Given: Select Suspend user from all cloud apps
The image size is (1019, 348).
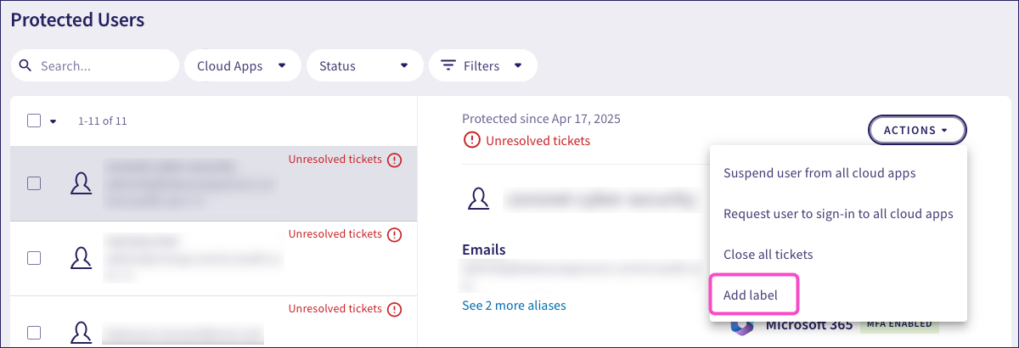Looking at the screenshot, I should coord(819,173).
